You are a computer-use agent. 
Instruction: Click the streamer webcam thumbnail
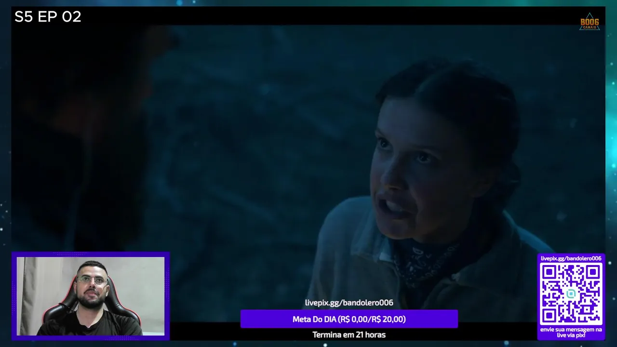point(91,296)
